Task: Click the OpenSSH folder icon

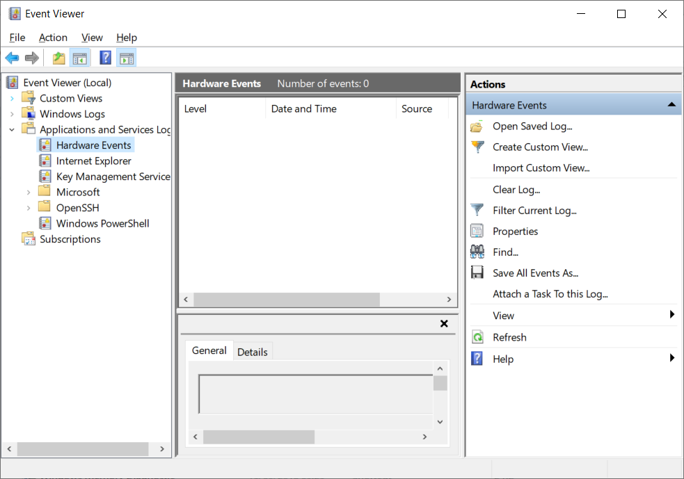Action: coord(45,206)
